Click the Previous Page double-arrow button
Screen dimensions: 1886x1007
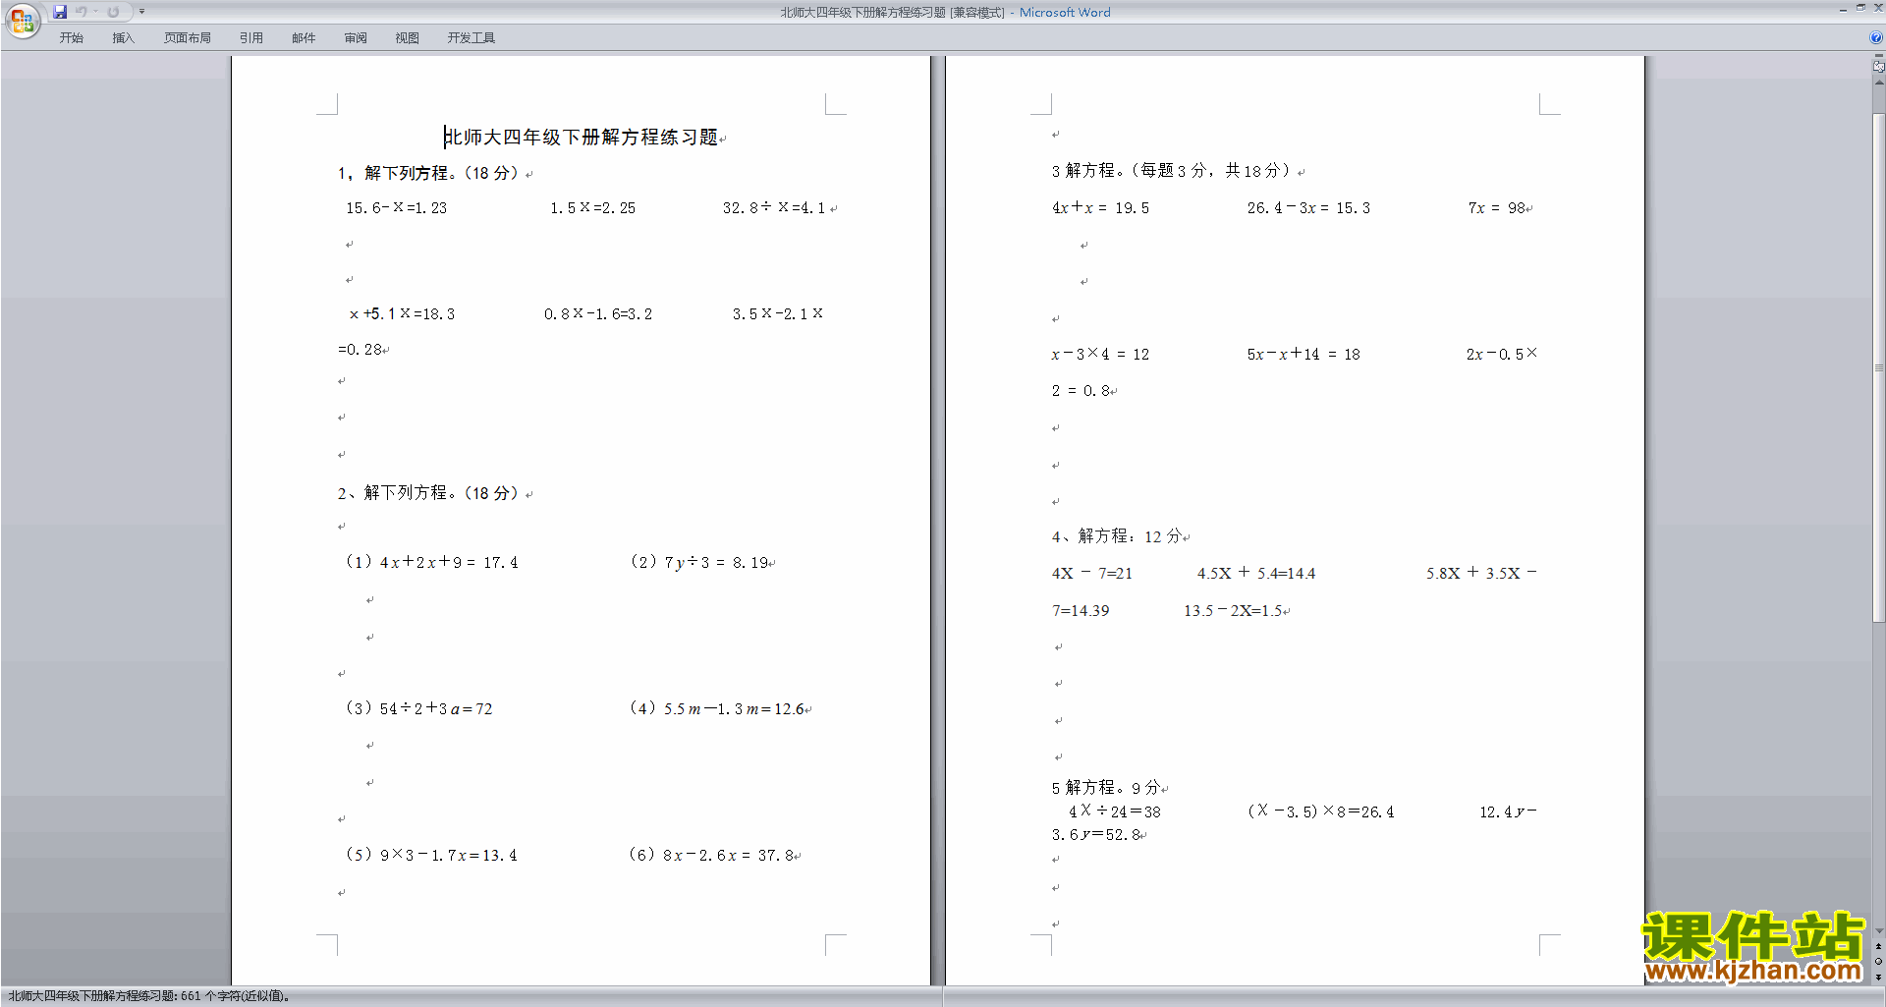coord(1878,947)
